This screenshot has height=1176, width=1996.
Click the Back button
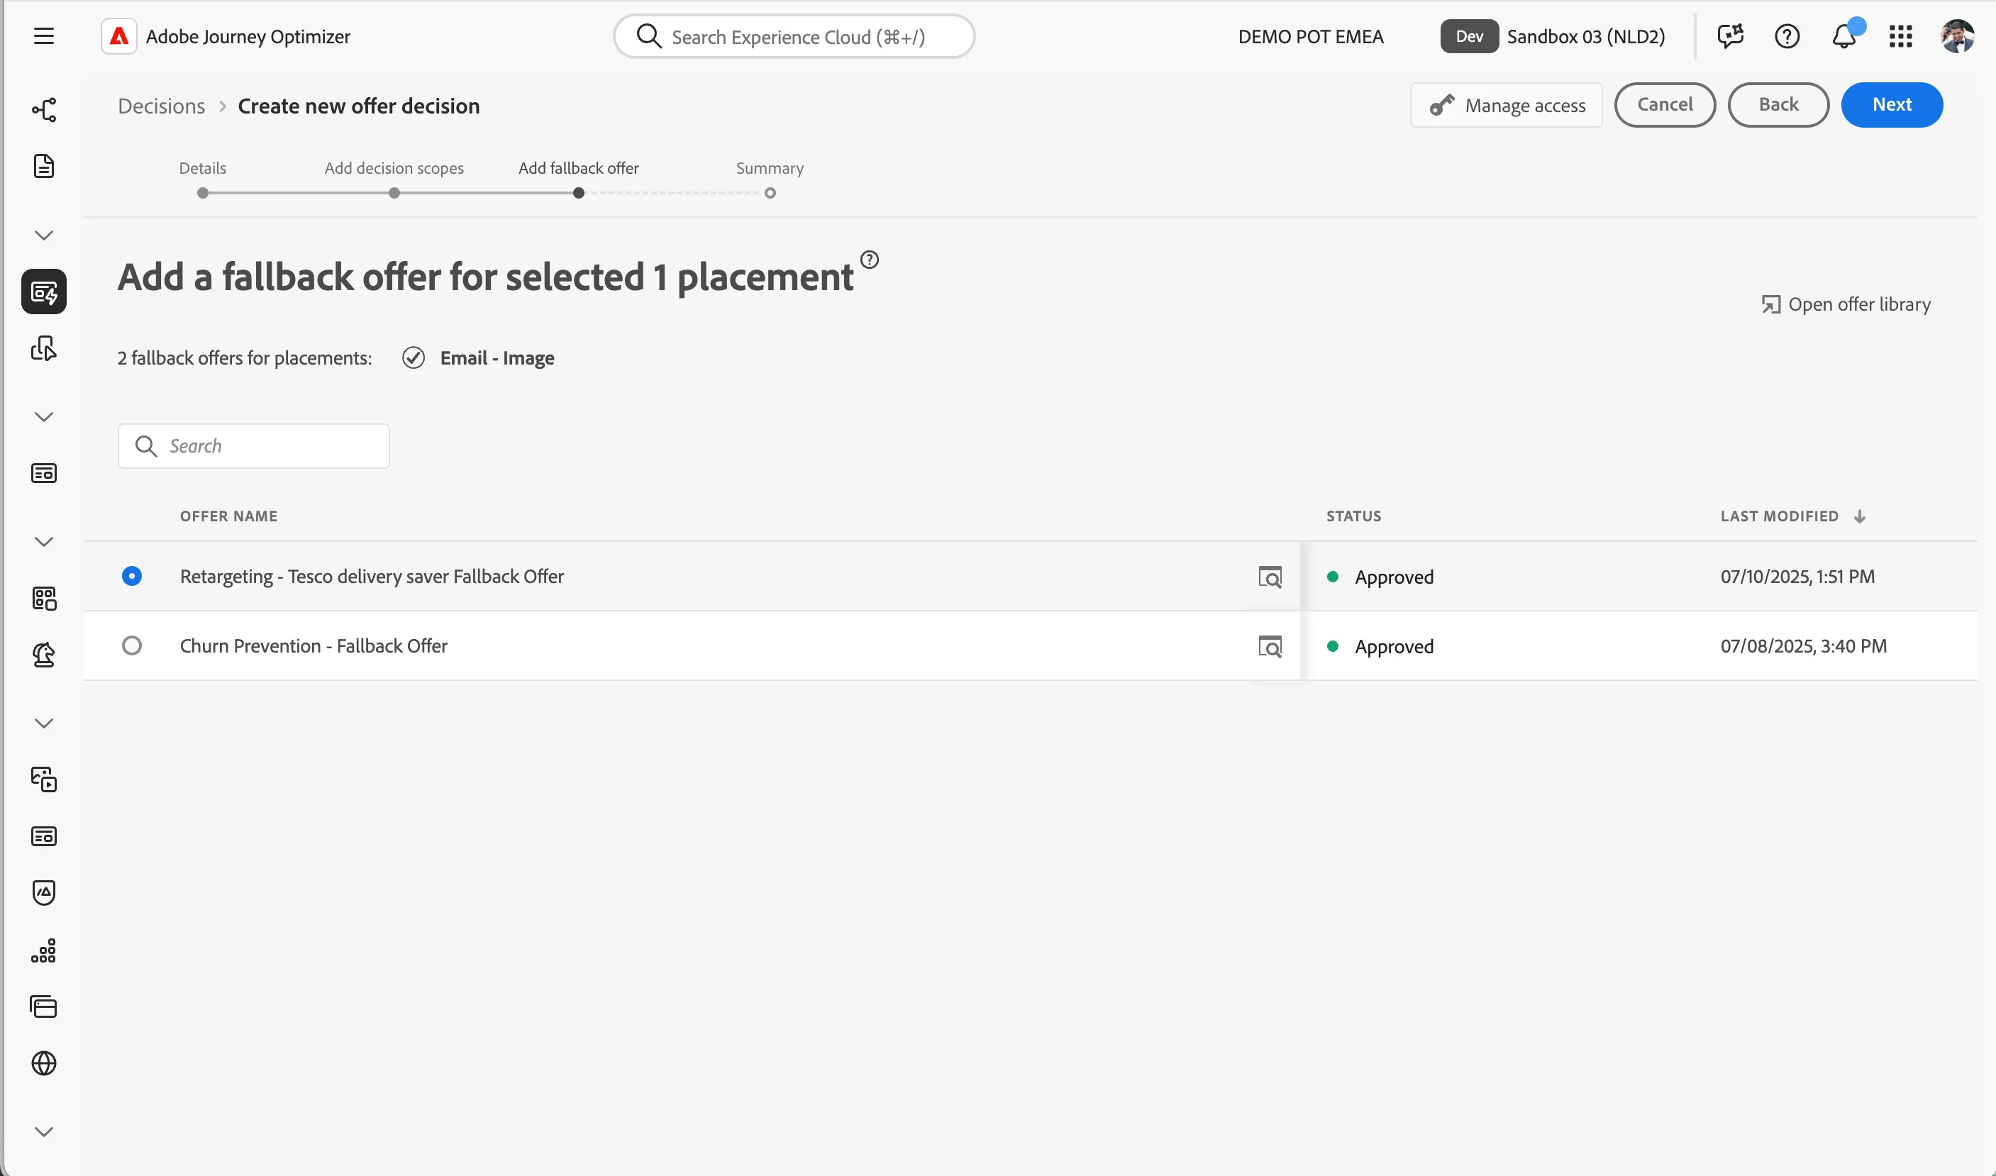pyautogui.click(x=1778, y=104)
